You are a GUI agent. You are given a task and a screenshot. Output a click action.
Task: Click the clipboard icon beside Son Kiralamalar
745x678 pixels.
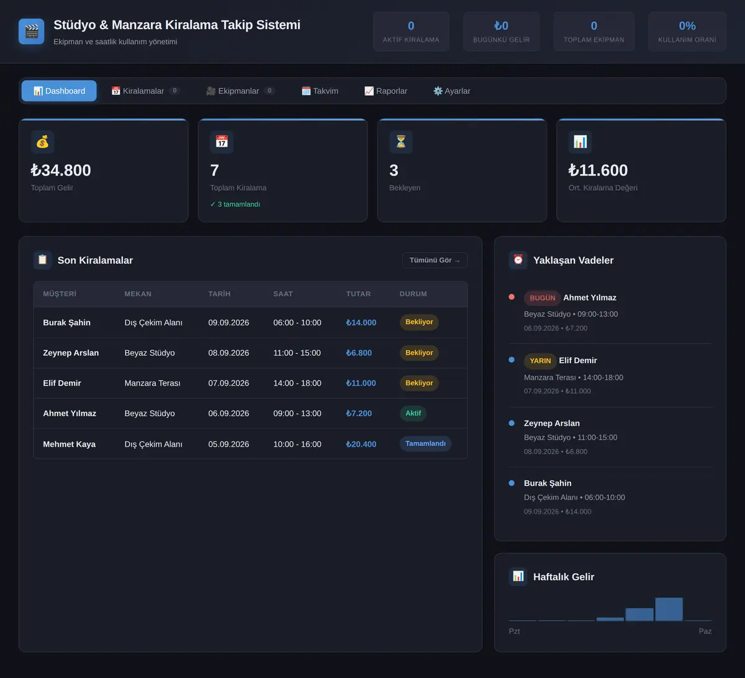42,260
